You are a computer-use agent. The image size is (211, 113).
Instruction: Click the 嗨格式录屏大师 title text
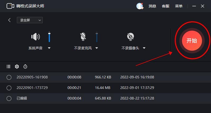[30, 6]
